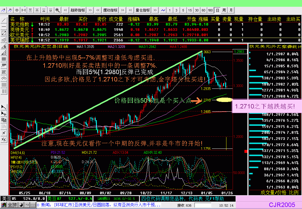The image size is (302, 209).
Task: Click the magnifier zoom icon in toolbar
Action: (57, 10)
